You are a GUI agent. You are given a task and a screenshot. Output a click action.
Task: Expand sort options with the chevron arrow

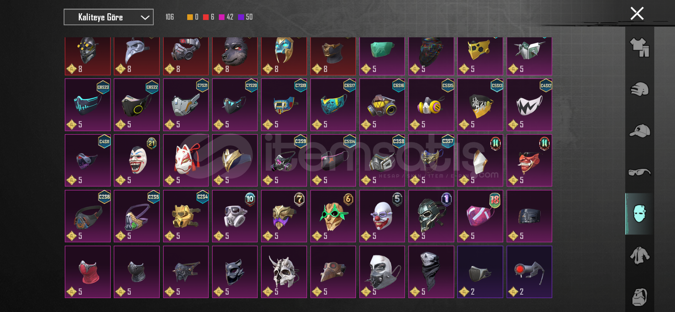pos(145,17)
